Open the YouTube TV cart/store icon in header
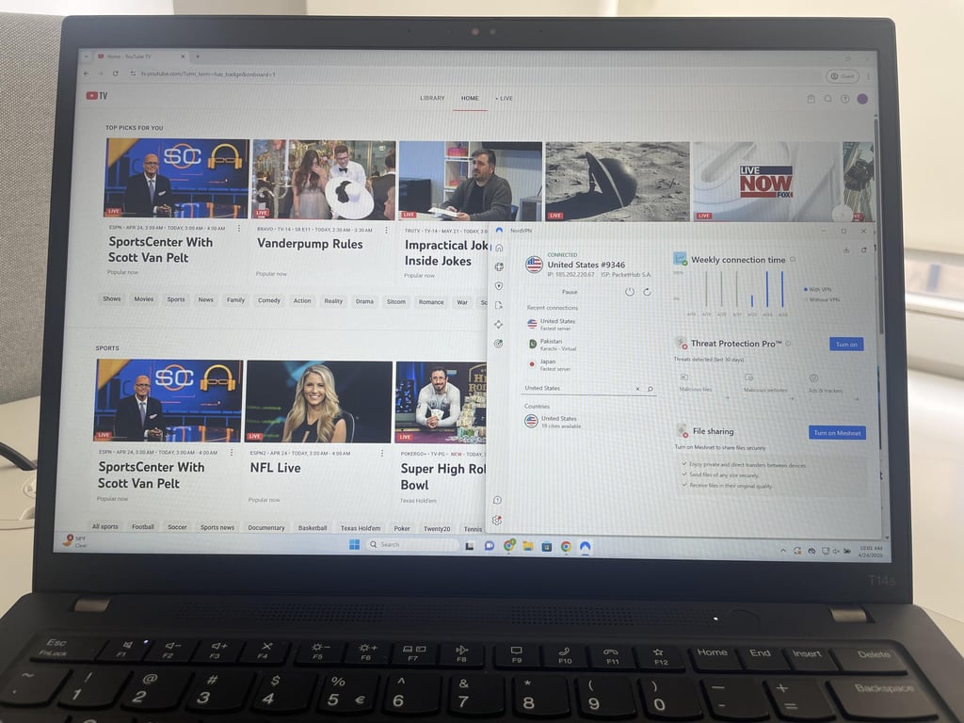Image resolution: width=964 pixels, height=723 pixels. [811, 98]
